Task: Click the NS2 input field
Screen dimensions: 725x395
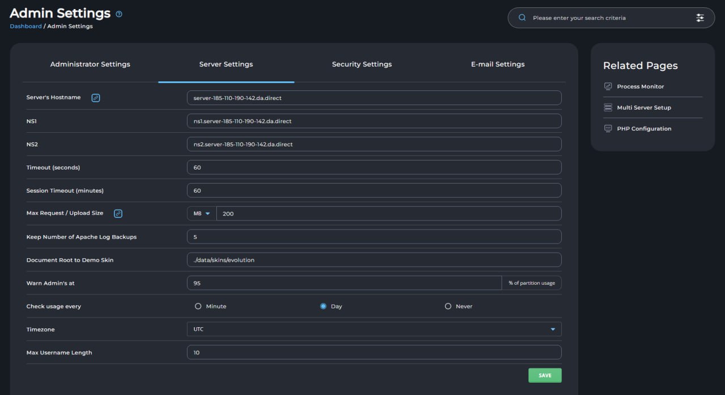Action: 374,144
